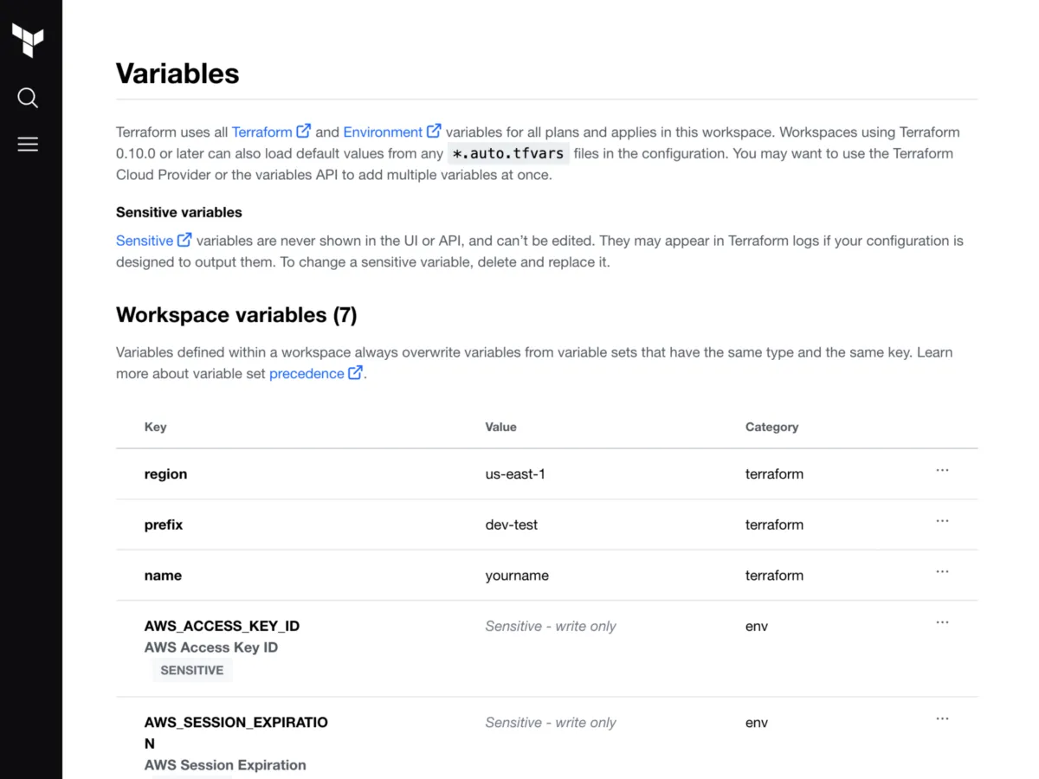Open the hamburger navigation menu

tap(28, 145)
